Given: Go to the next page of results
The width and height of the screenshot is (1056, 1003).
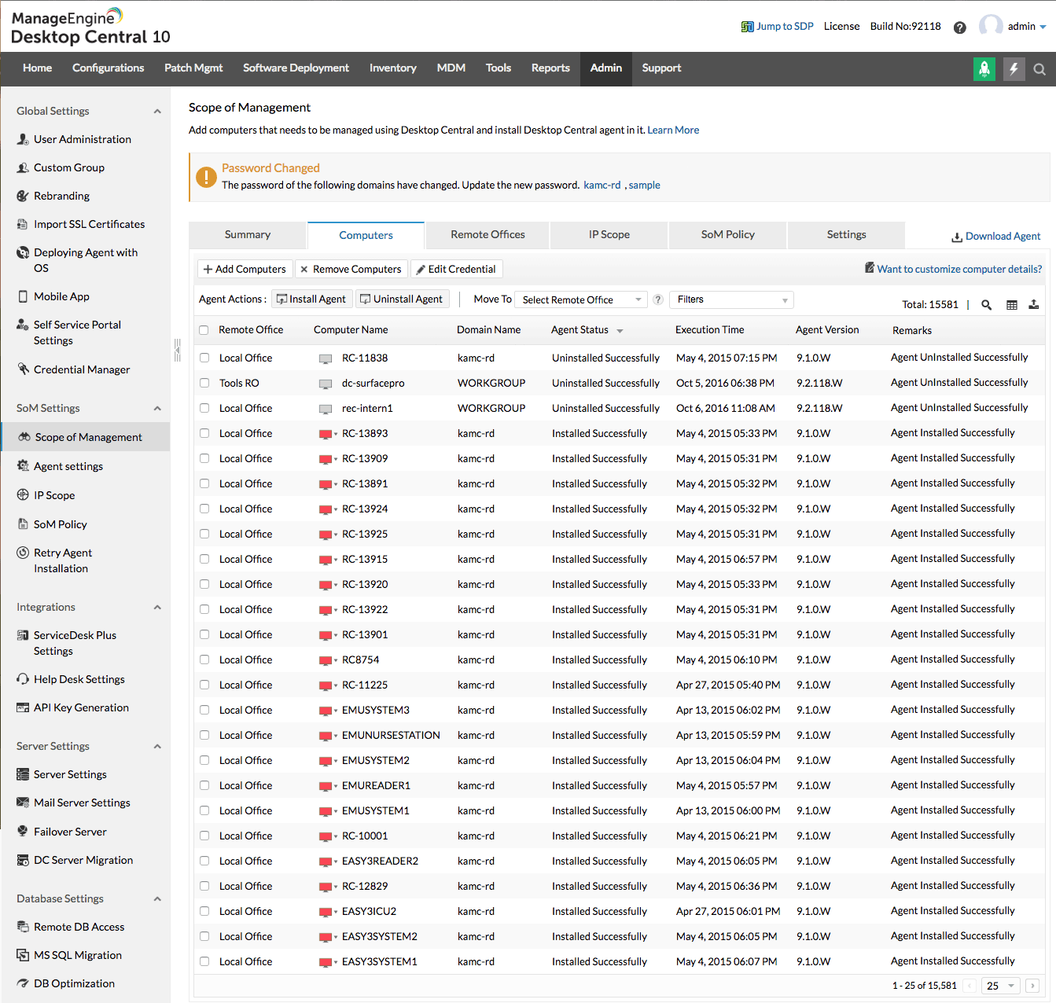Looking at the screenshot, I should click(1032, 986).
